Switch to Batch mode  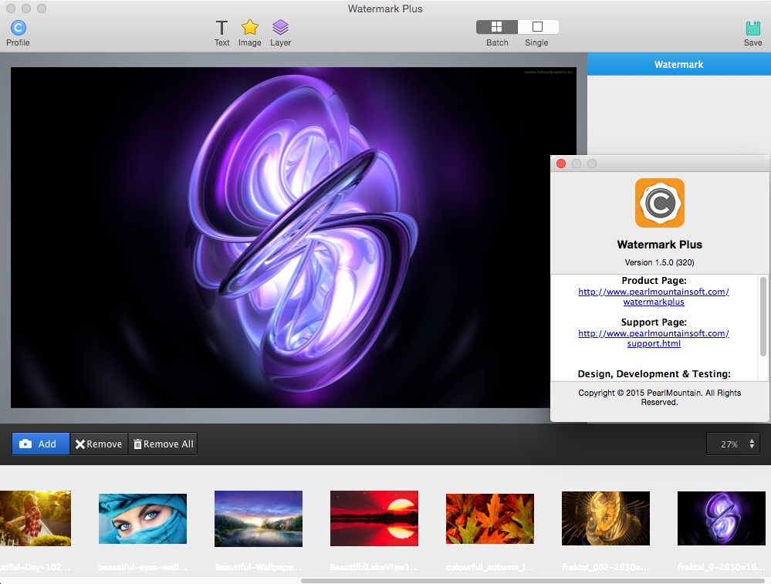[496, 27]
